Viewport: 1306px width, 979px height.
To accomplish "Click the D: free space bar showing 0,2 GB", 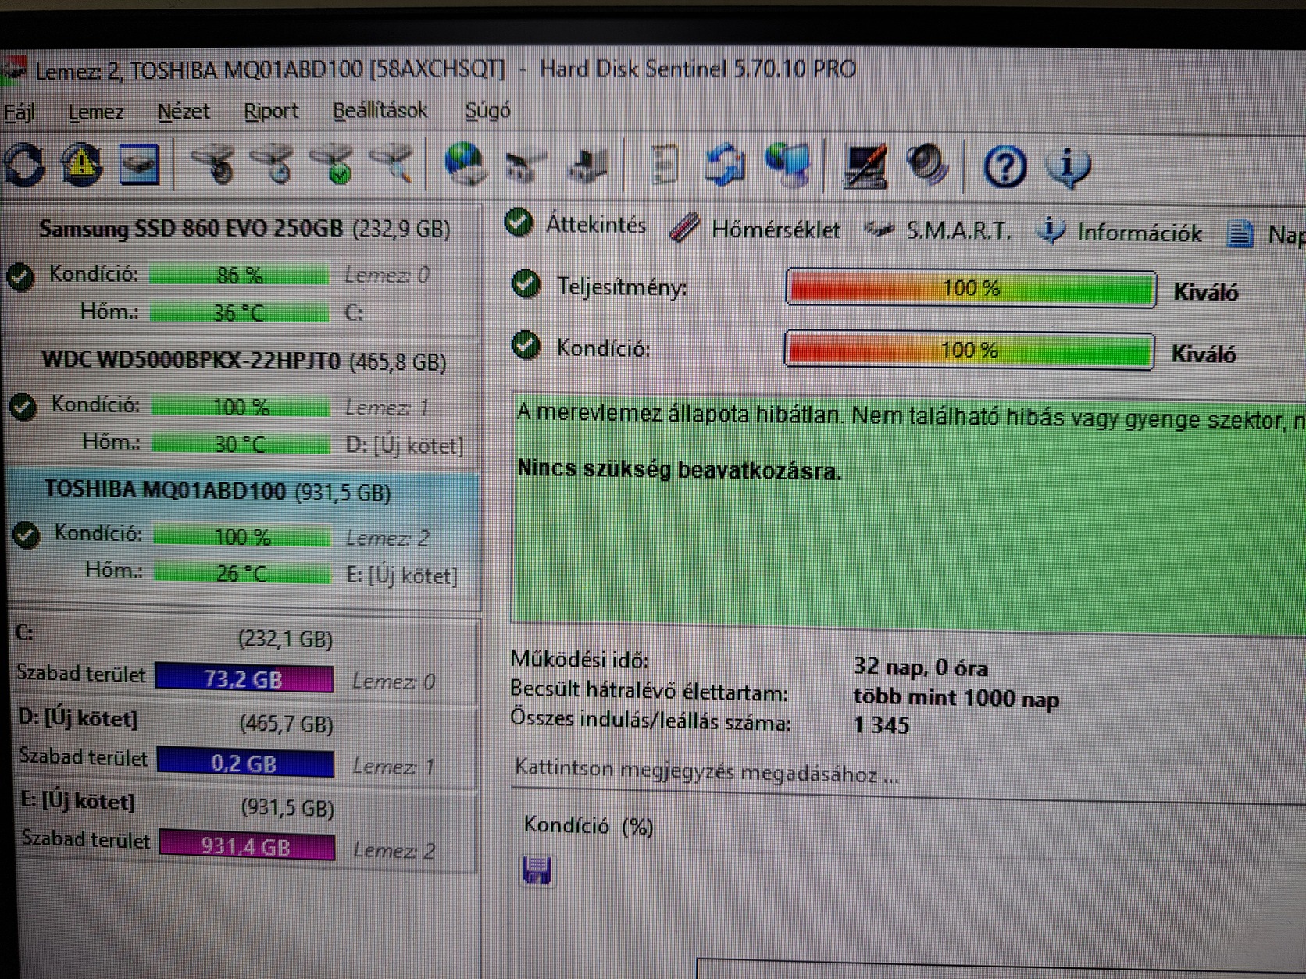I will click(245, 763).
